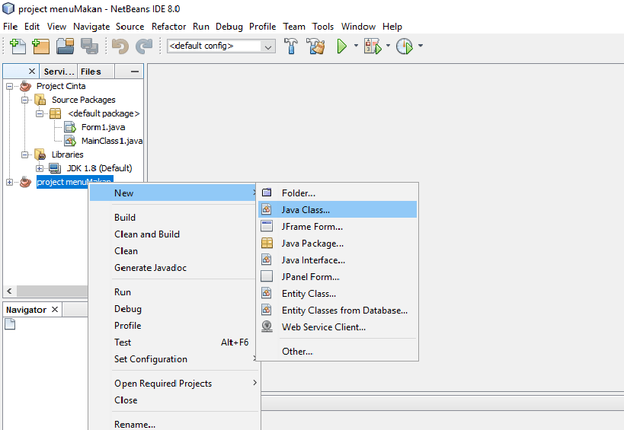The height and width of the screenshot is (430, 624).
Task: Click the Open Project toolbar icon
Action: 65,46
